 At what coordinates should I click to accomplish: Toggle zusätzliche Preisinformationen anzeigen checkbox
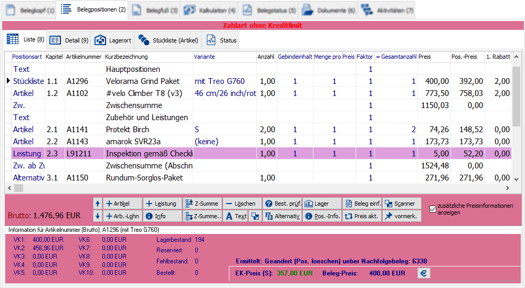pyautogui.click(x=433, y=209)
